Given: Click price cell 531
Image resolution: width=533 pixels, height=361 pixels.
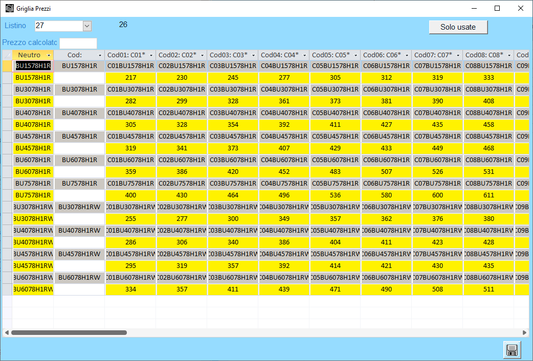Looking at the screenshot, I should (488, 172).
